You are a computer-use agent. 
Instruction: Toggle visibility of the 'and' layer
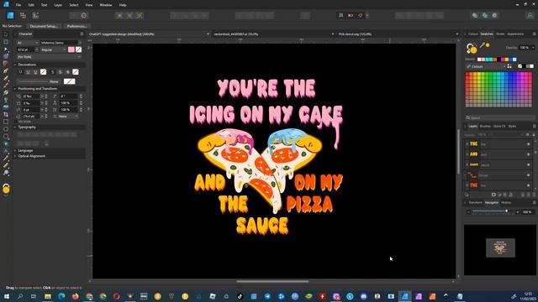pos(529,154)
